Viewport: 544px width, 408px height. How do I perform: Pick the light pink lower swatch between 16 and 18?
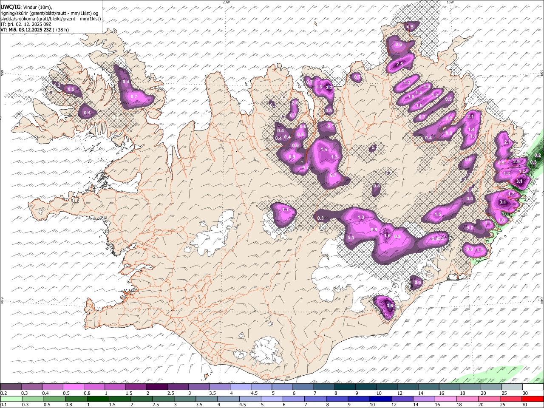445,399
